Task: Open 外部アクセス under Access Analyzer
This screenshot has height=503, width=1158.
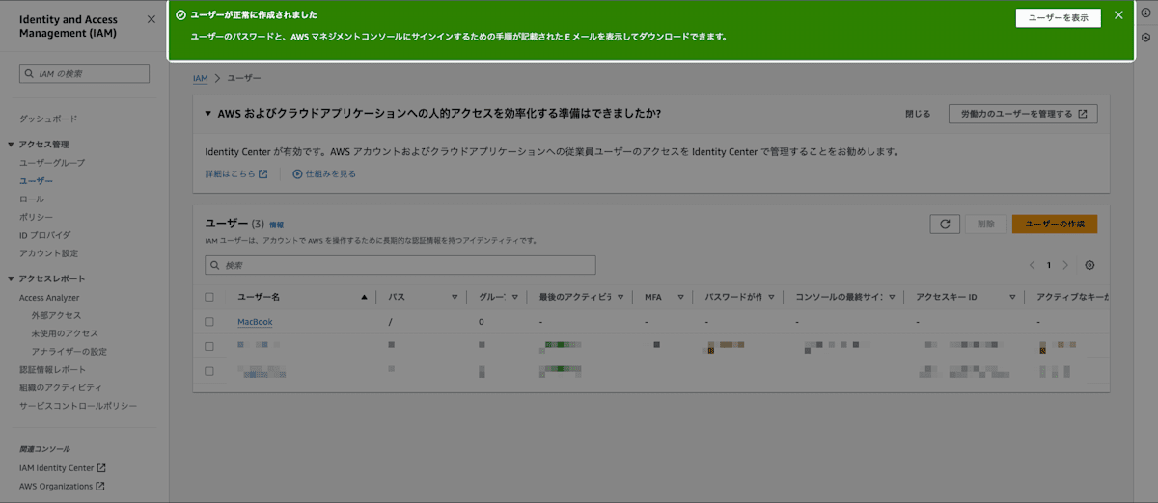Action: click(56, 315)
